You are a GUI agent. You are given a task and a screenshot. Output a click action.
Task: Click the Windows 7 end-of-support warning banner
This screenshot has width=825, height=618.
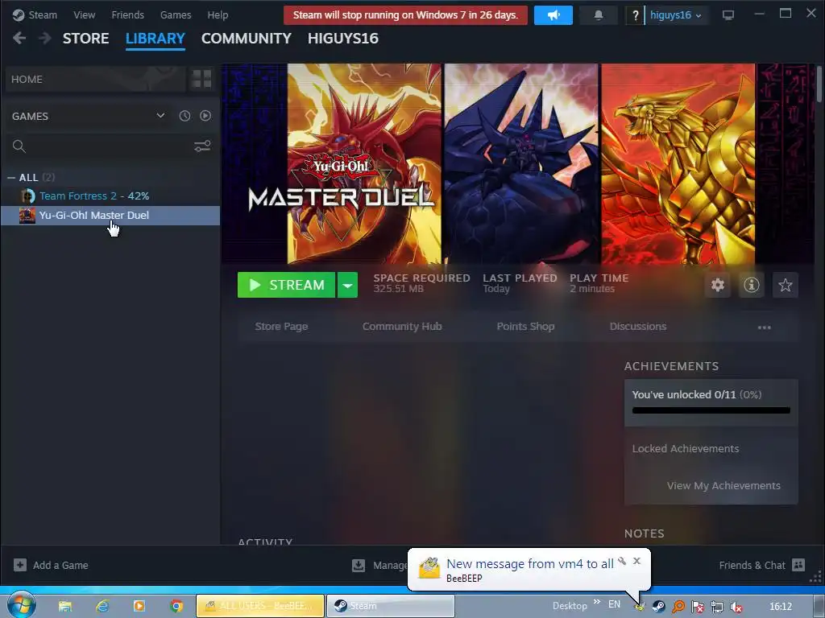click(405, 15)
